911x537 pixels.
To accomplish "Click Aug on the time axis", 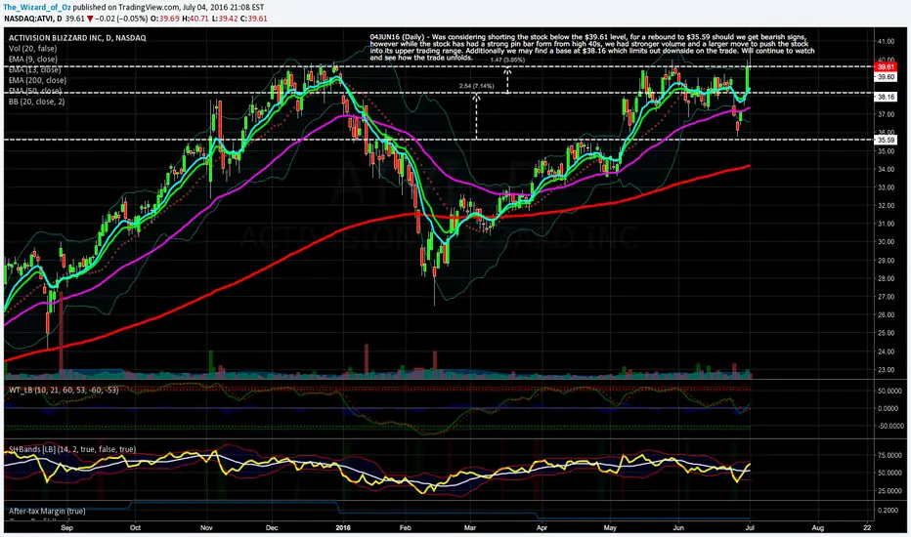I will [x=817, y=527].
